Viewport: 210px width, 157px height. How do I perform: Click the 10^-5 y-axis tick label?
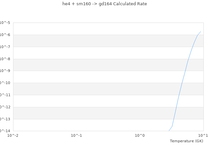(5, 23)
